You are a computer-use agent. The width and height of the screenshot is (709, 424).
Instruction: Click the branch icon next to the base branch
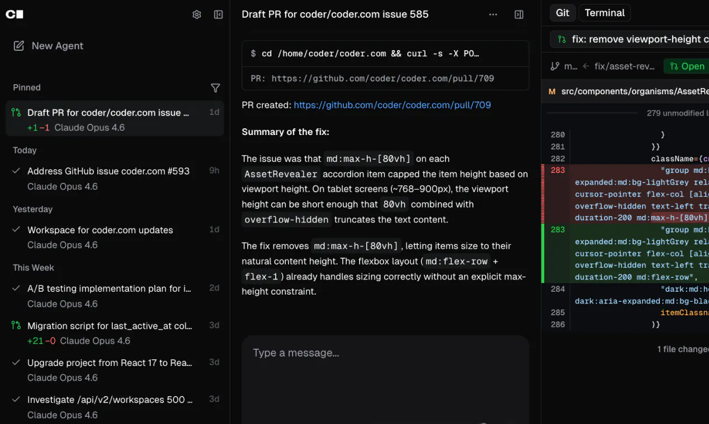click(x=555, y=66)
